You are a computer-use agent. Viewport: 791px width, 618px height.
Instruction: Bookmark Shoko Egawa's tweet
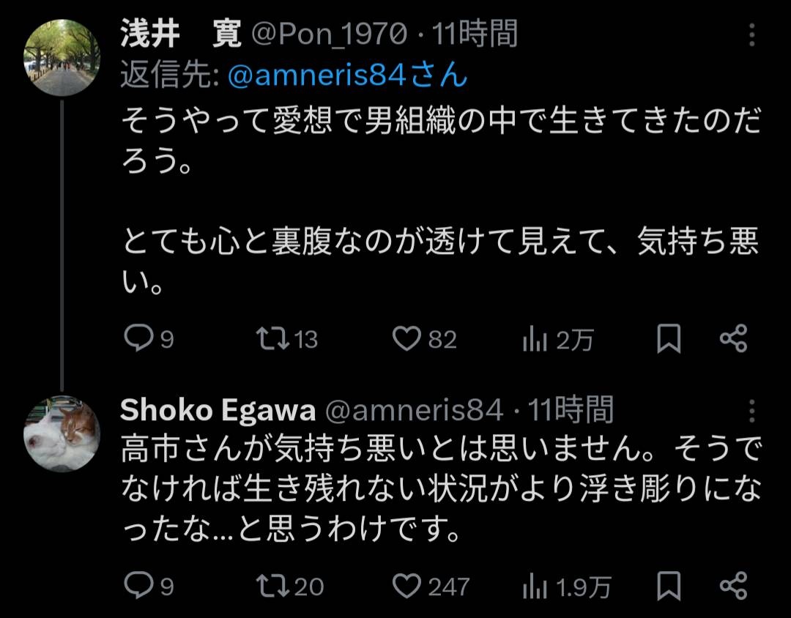click(669, 586)
